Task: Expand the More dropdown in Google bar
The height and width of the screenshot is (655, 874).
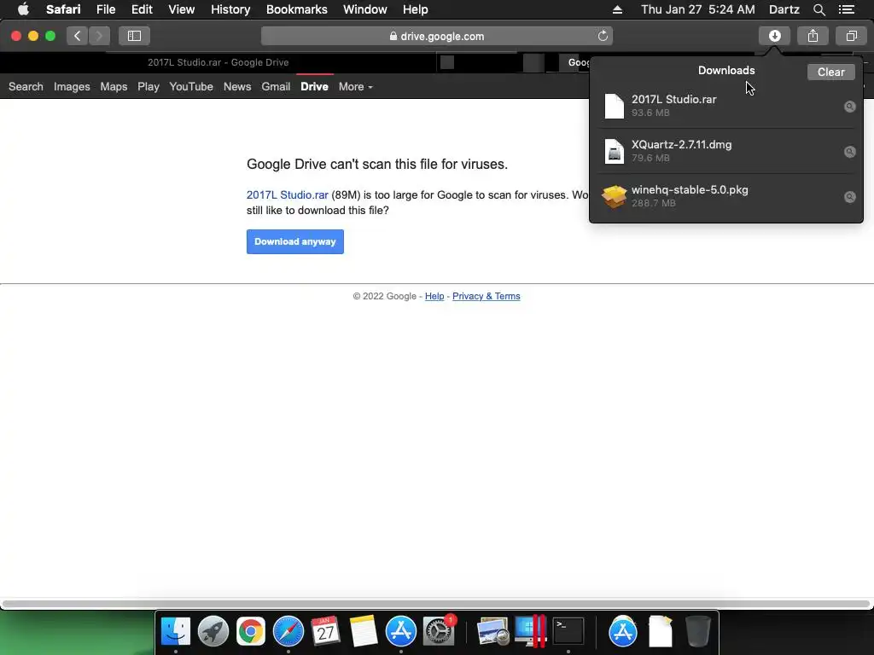Action: pyautogui.click(x=355, y=87)
